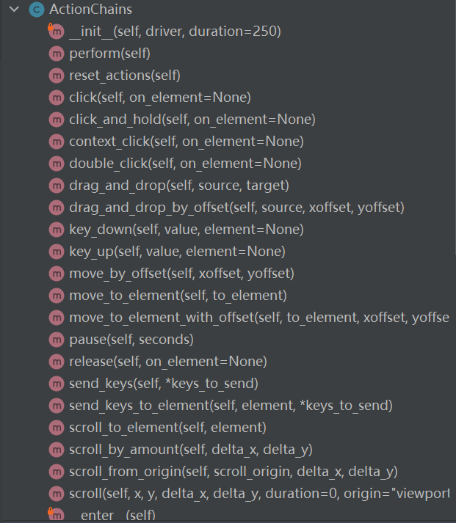Collapse the ActionChains class node
This screenshot has height=523, width=456.
click(13, 10)
